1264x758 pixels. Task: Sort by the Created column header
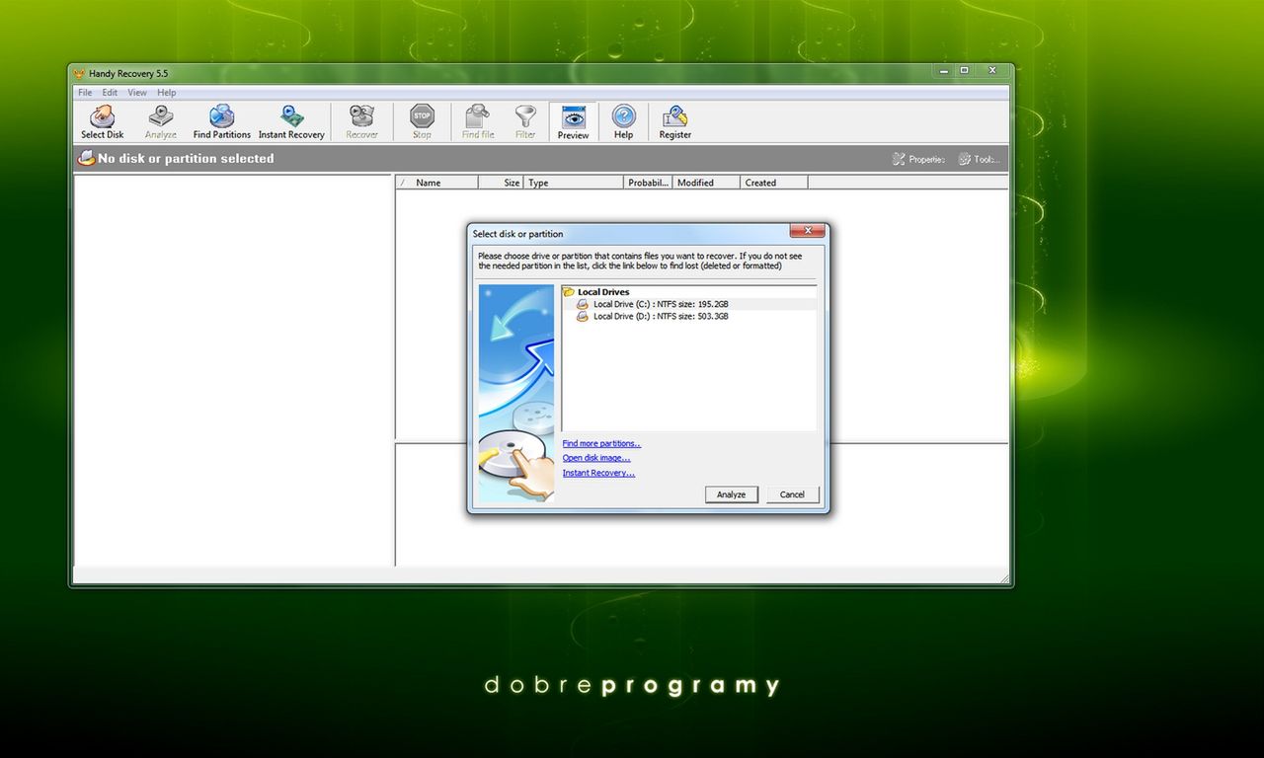774,183
